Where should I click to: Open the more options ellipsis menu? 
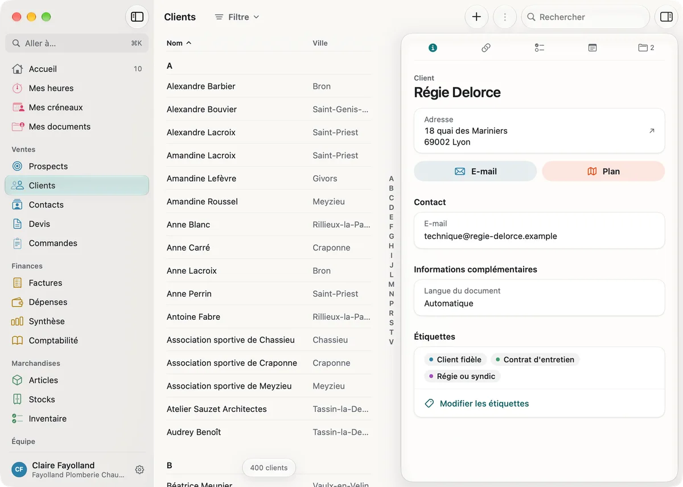coord(504,17)
